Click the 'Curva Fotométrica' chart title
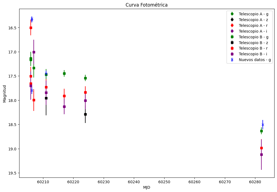This screenshot has width=277, height=192. pos(146,5)
